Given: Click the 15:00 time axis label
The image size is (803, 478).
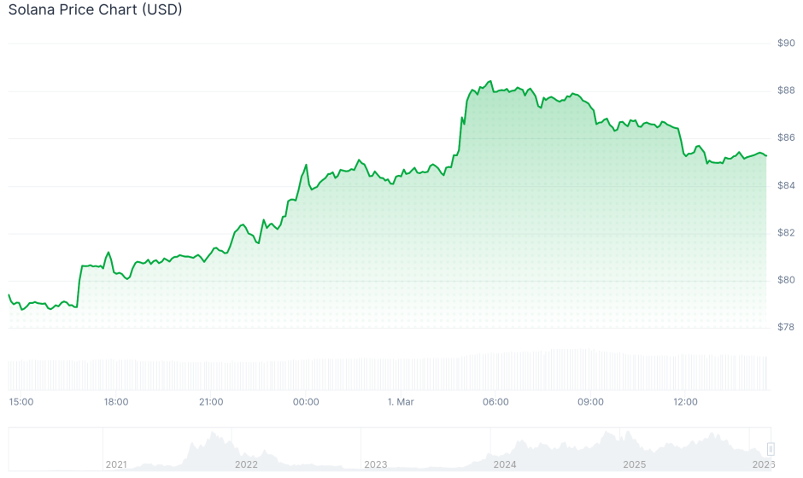Looking at the screenshot, I should click(x=21, y=402).
